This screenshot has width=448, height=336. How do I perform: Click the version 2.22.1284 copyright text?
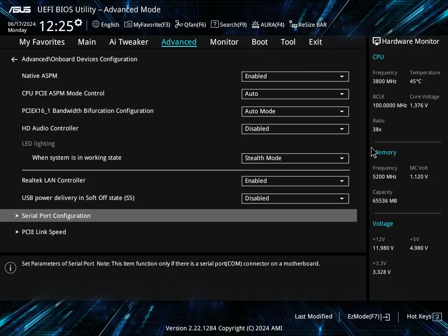pos(224,328)
